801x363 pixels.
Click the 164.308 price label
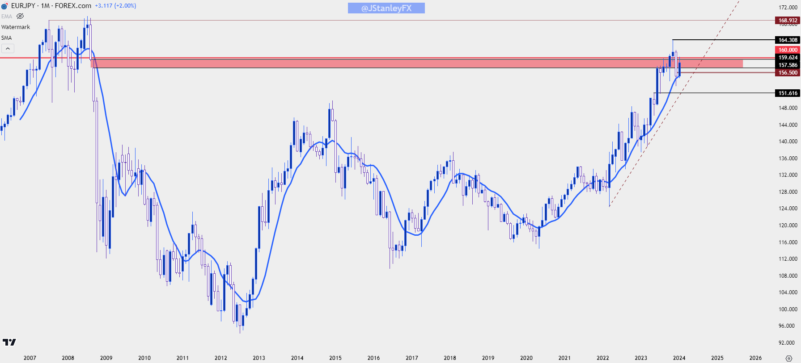click(x=788, y=40)
